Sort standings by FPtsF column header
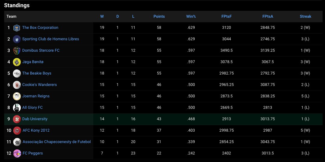Viewport: 325px width, 162px height. coord(226,16)
